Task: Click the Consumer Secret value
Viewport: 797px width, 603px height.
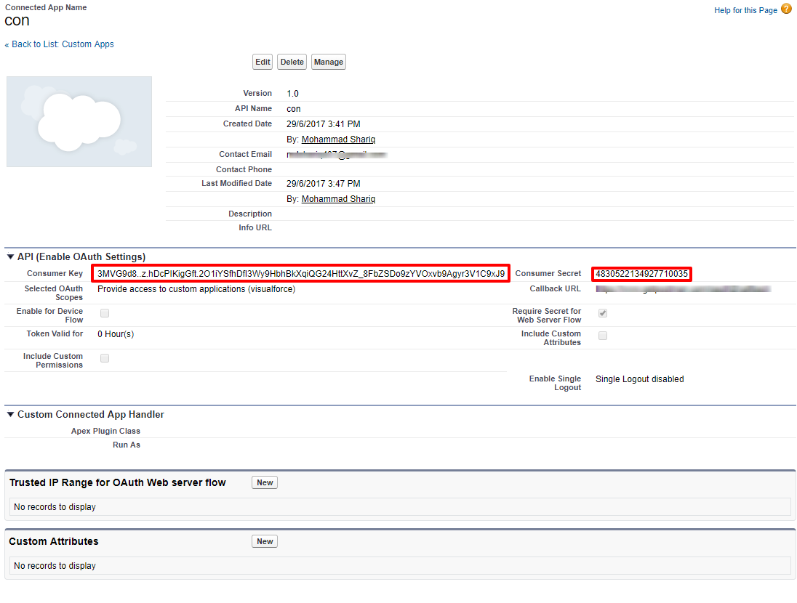Action: [x=641, y=274]
